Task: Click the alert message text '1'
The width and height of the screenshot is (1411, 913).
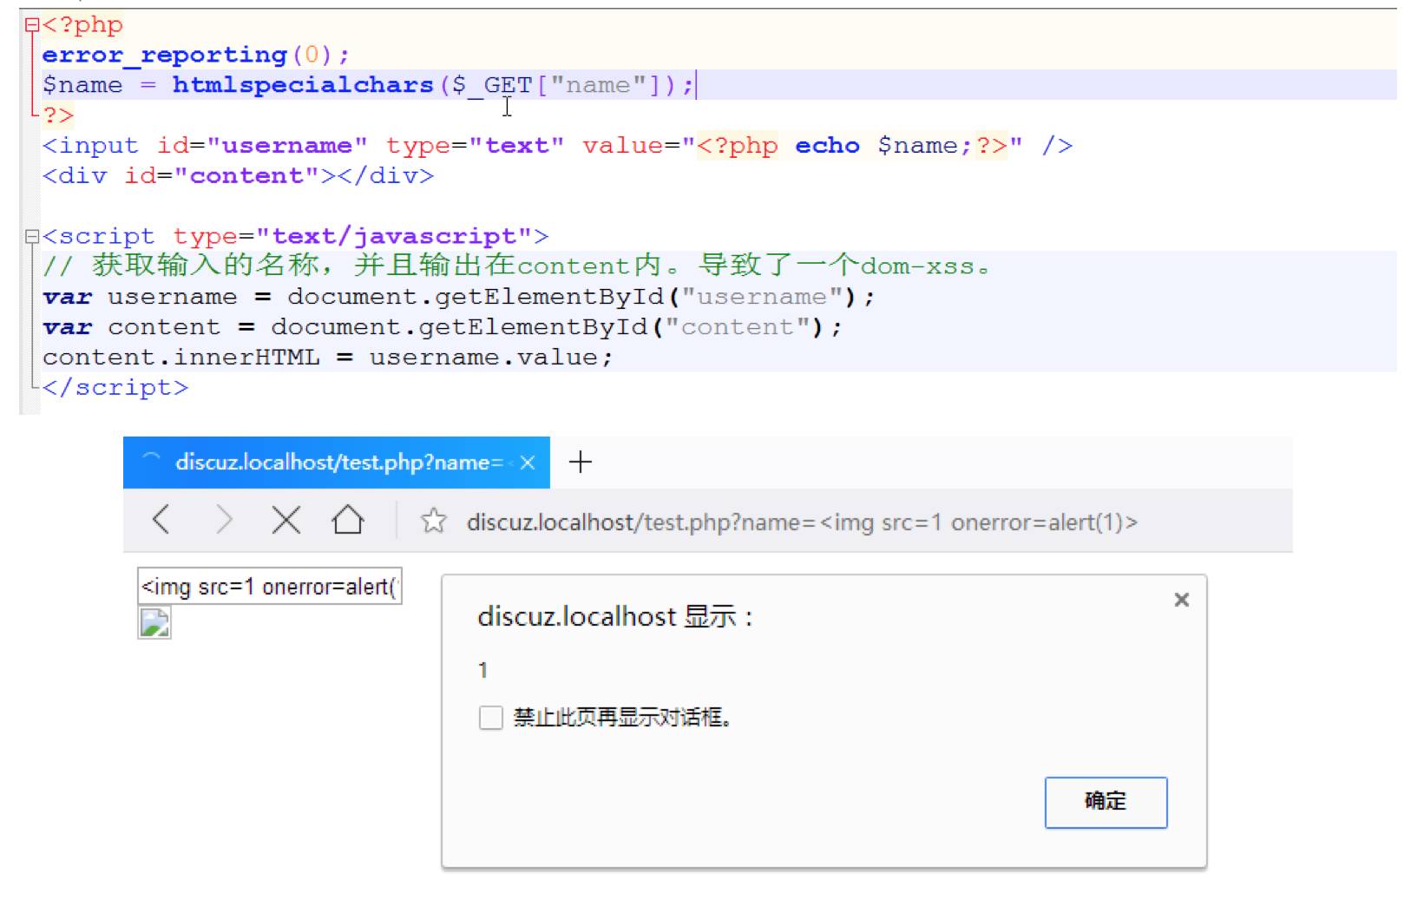Action: click(x=482, y=670)
